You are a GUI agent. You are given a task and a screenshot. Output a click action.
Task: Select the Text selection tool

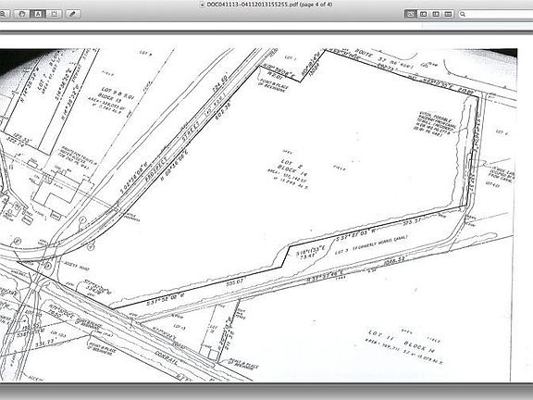[38, 14]
